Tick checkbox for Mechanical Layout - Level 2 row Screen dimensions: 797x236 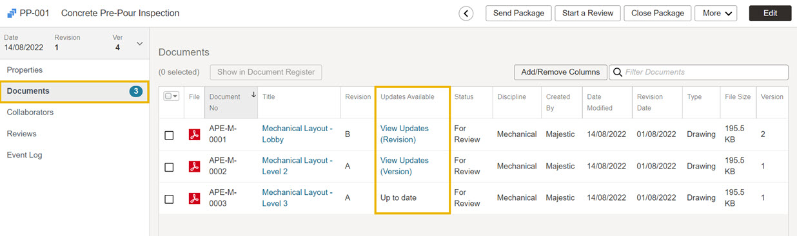pos(169,167)
